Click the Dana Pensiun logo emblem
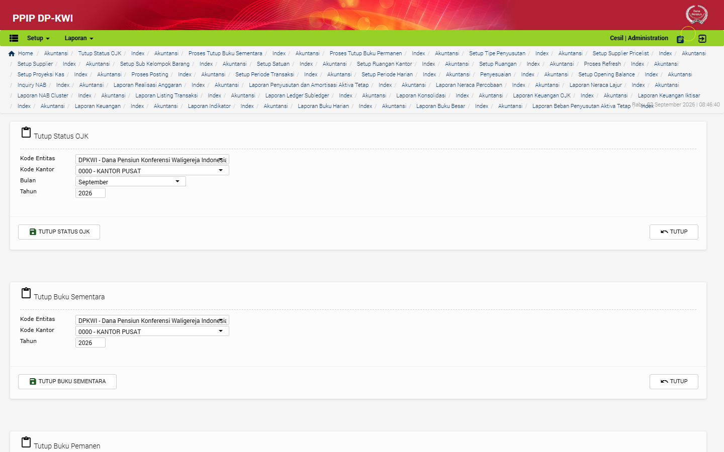The width and height of the screenshot is (724, 452). click(x=696, y=15)
